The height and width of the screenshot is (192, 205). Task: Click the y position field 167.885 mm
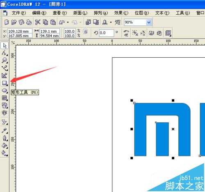coord(20,36)
